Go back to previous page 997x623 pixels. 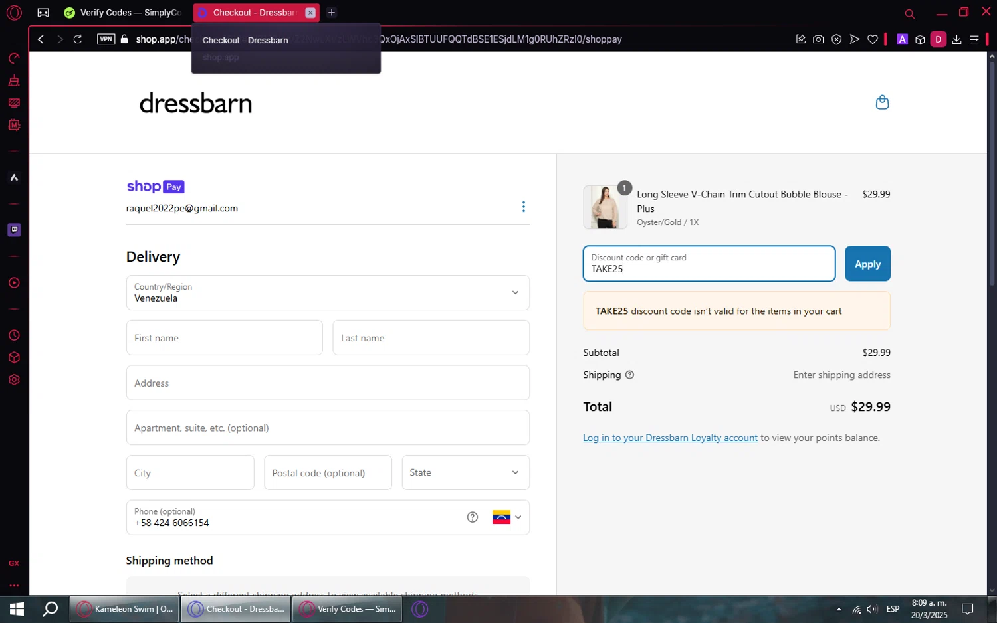(x=41, y=39)
